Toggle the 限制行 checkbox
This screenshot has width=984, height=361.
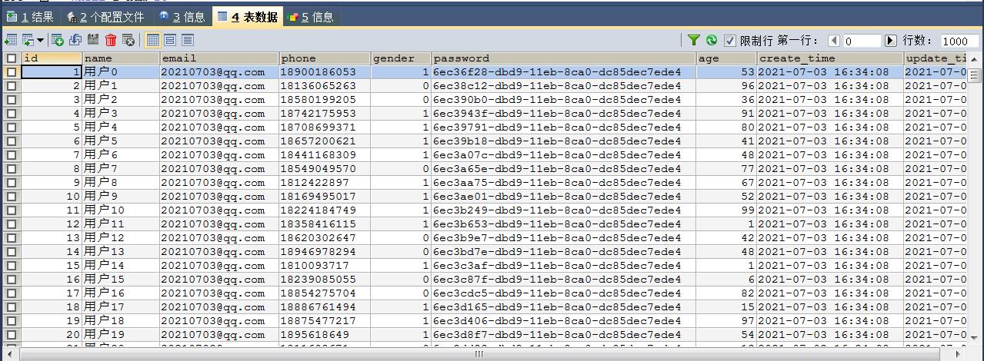(731, 41)
